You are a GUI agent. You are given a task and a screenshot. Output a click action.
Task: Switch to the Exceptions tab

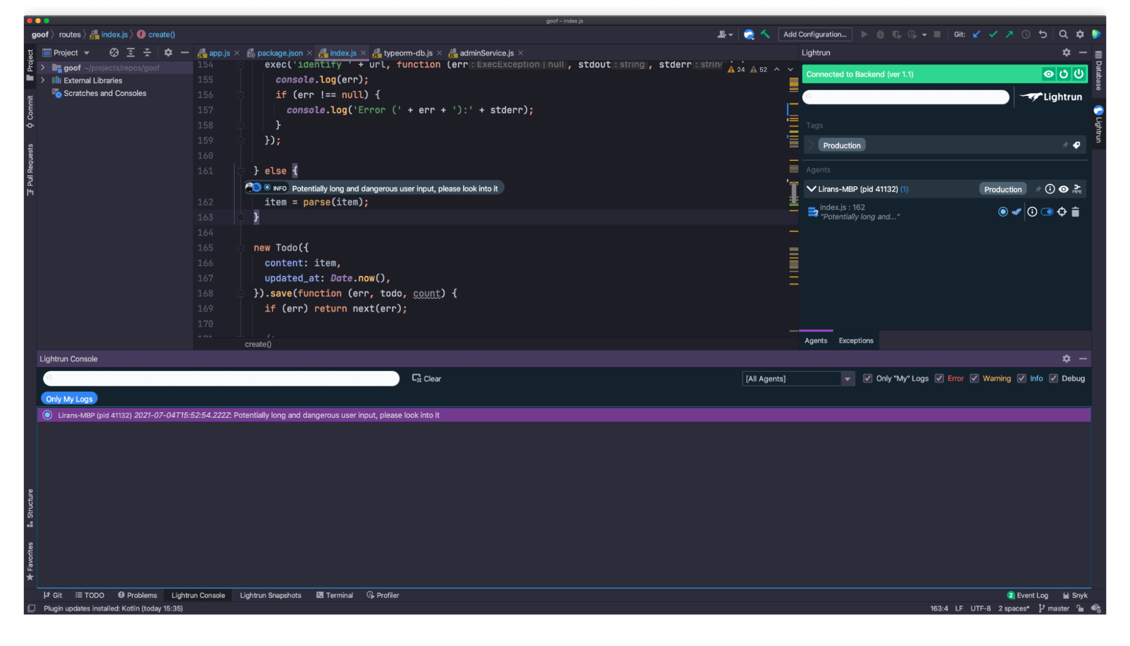pyautogui.click(x=855, y=340)
